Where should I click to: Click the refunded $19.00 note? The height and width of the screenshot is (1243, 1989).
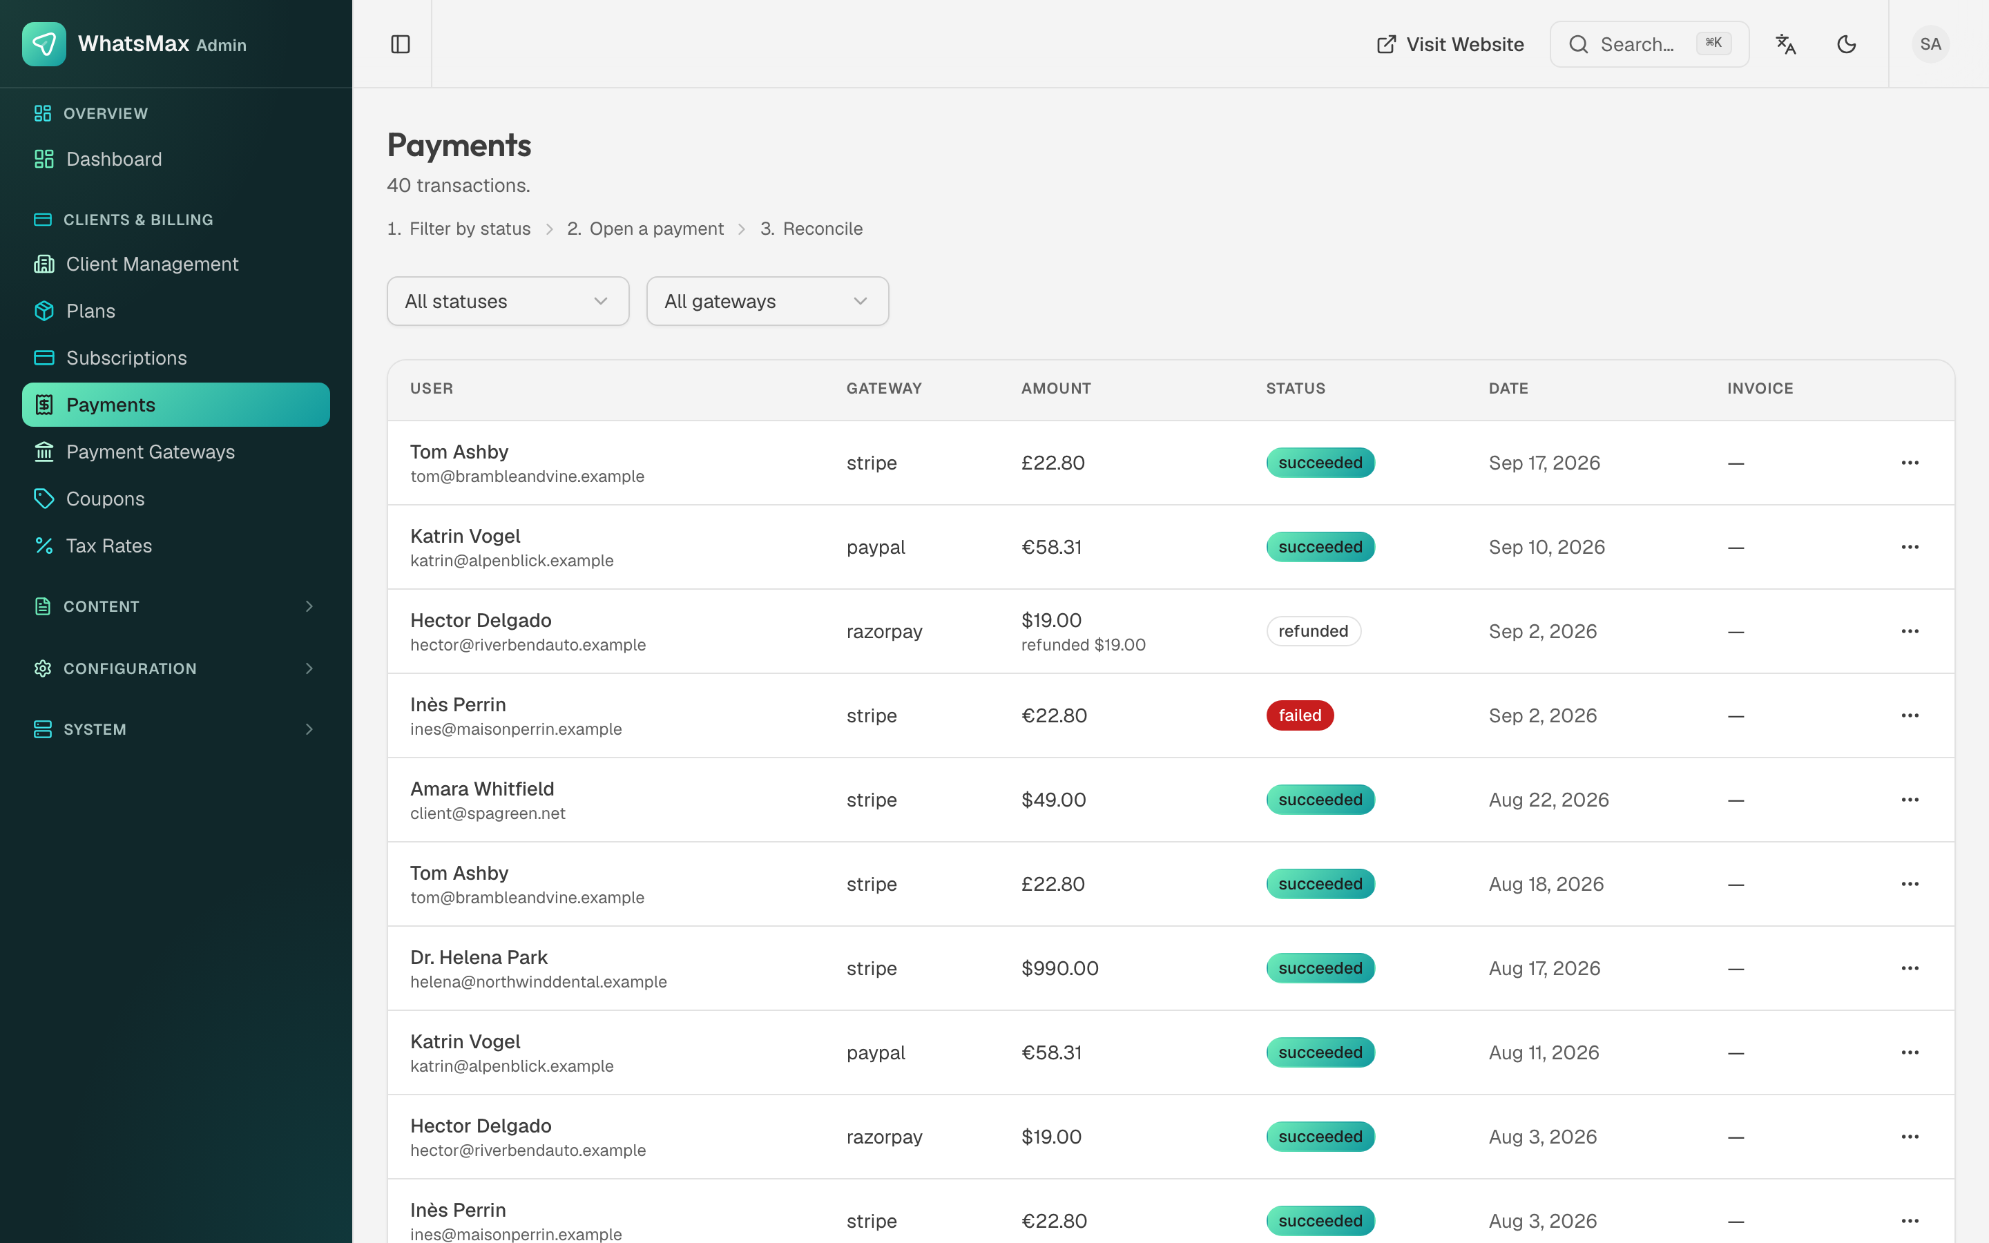[x=1082, y=646]
